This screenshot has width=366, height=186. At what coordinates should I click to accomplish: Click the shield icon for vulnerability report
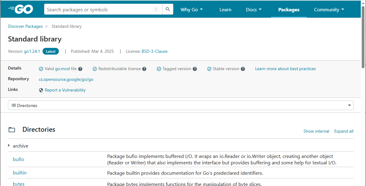[x=41, y=90]
